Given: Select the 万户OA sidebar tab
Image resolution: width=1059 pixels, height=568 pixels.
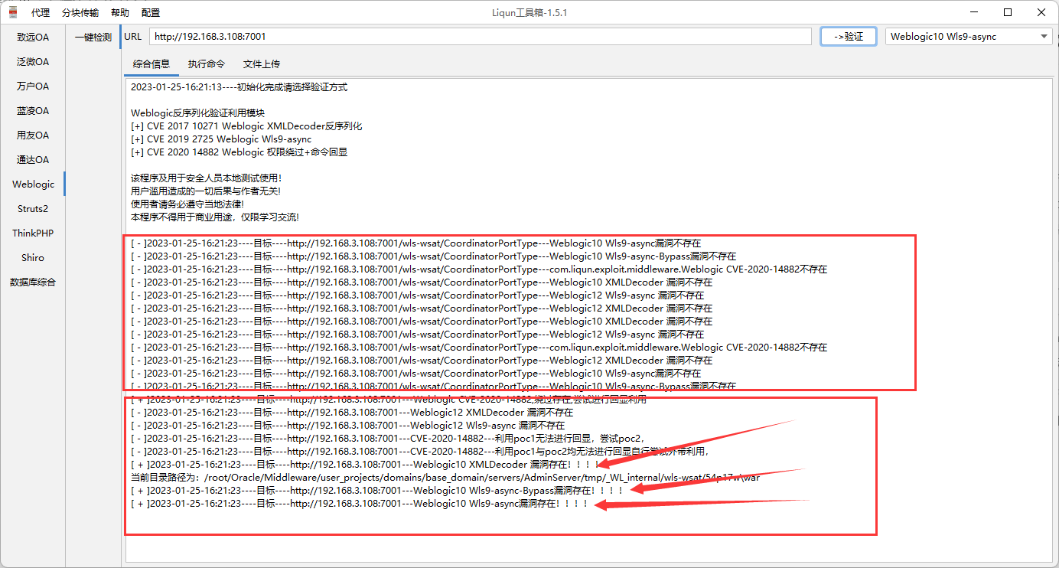Looking at the screenshot, I should (x=33, y=86).
